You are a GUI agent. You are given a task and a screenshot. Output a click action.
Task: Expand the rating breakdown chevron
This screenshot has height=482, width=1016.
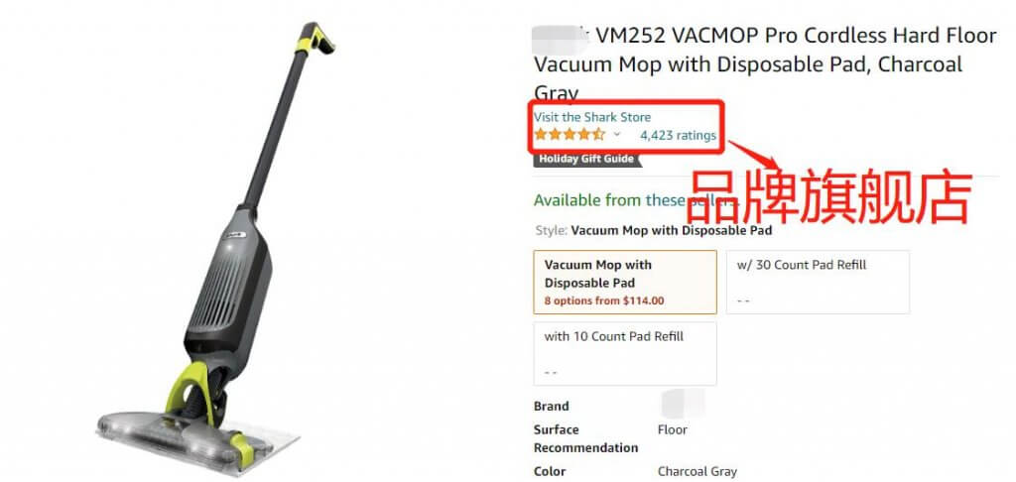click(x=617, y=135)
